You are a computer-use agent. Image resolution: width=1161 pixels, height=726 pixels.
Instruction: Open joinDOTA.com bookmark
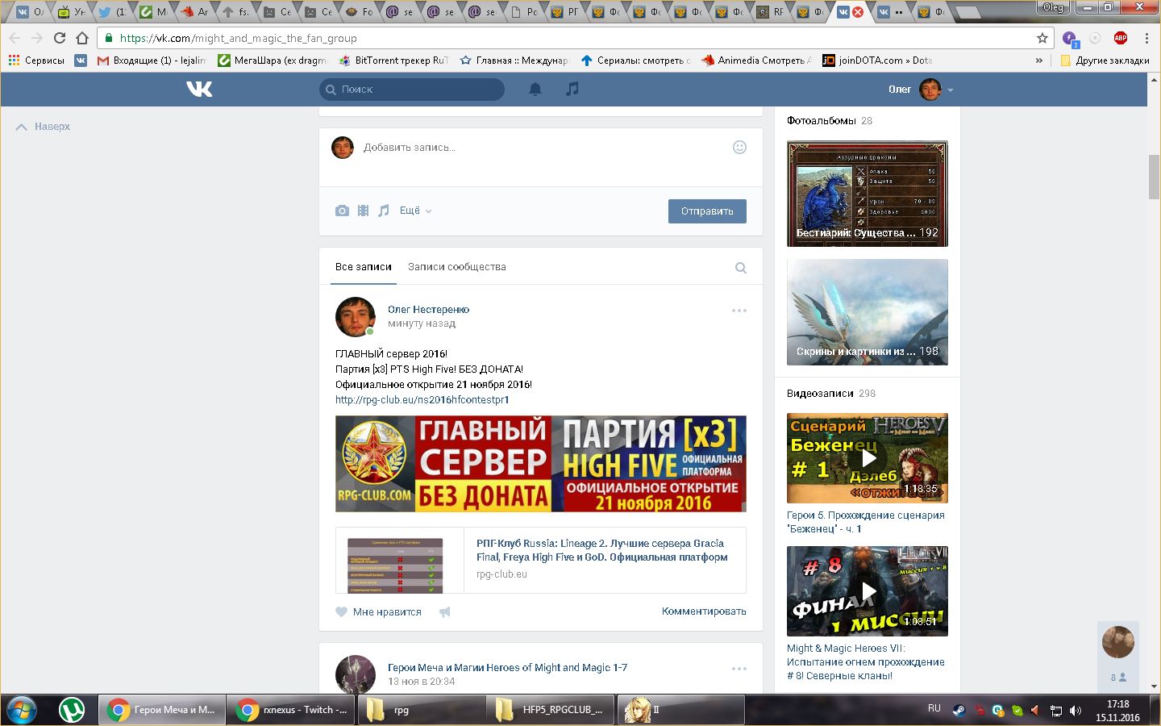877,60
